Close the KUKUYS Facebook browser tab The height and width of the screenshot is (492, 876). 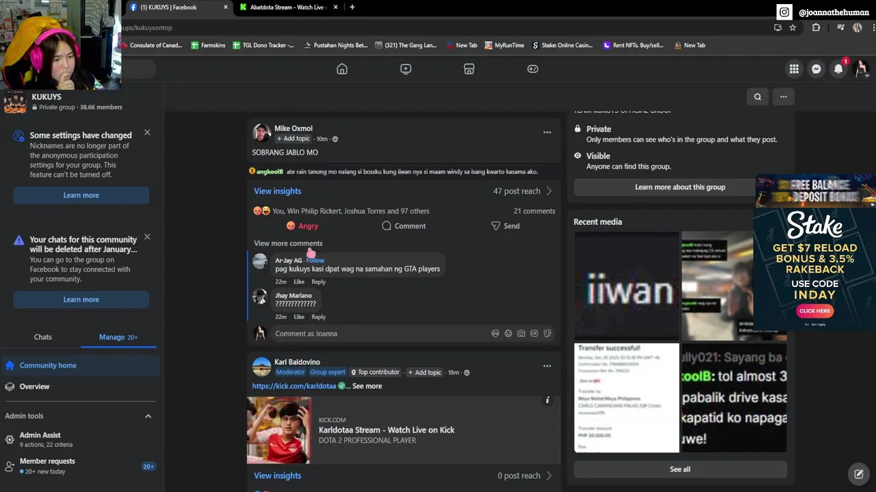(226, 8)
